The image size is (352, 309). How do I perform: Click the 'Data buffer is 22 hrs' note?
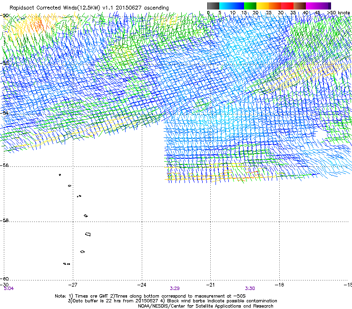click(172, 301)
